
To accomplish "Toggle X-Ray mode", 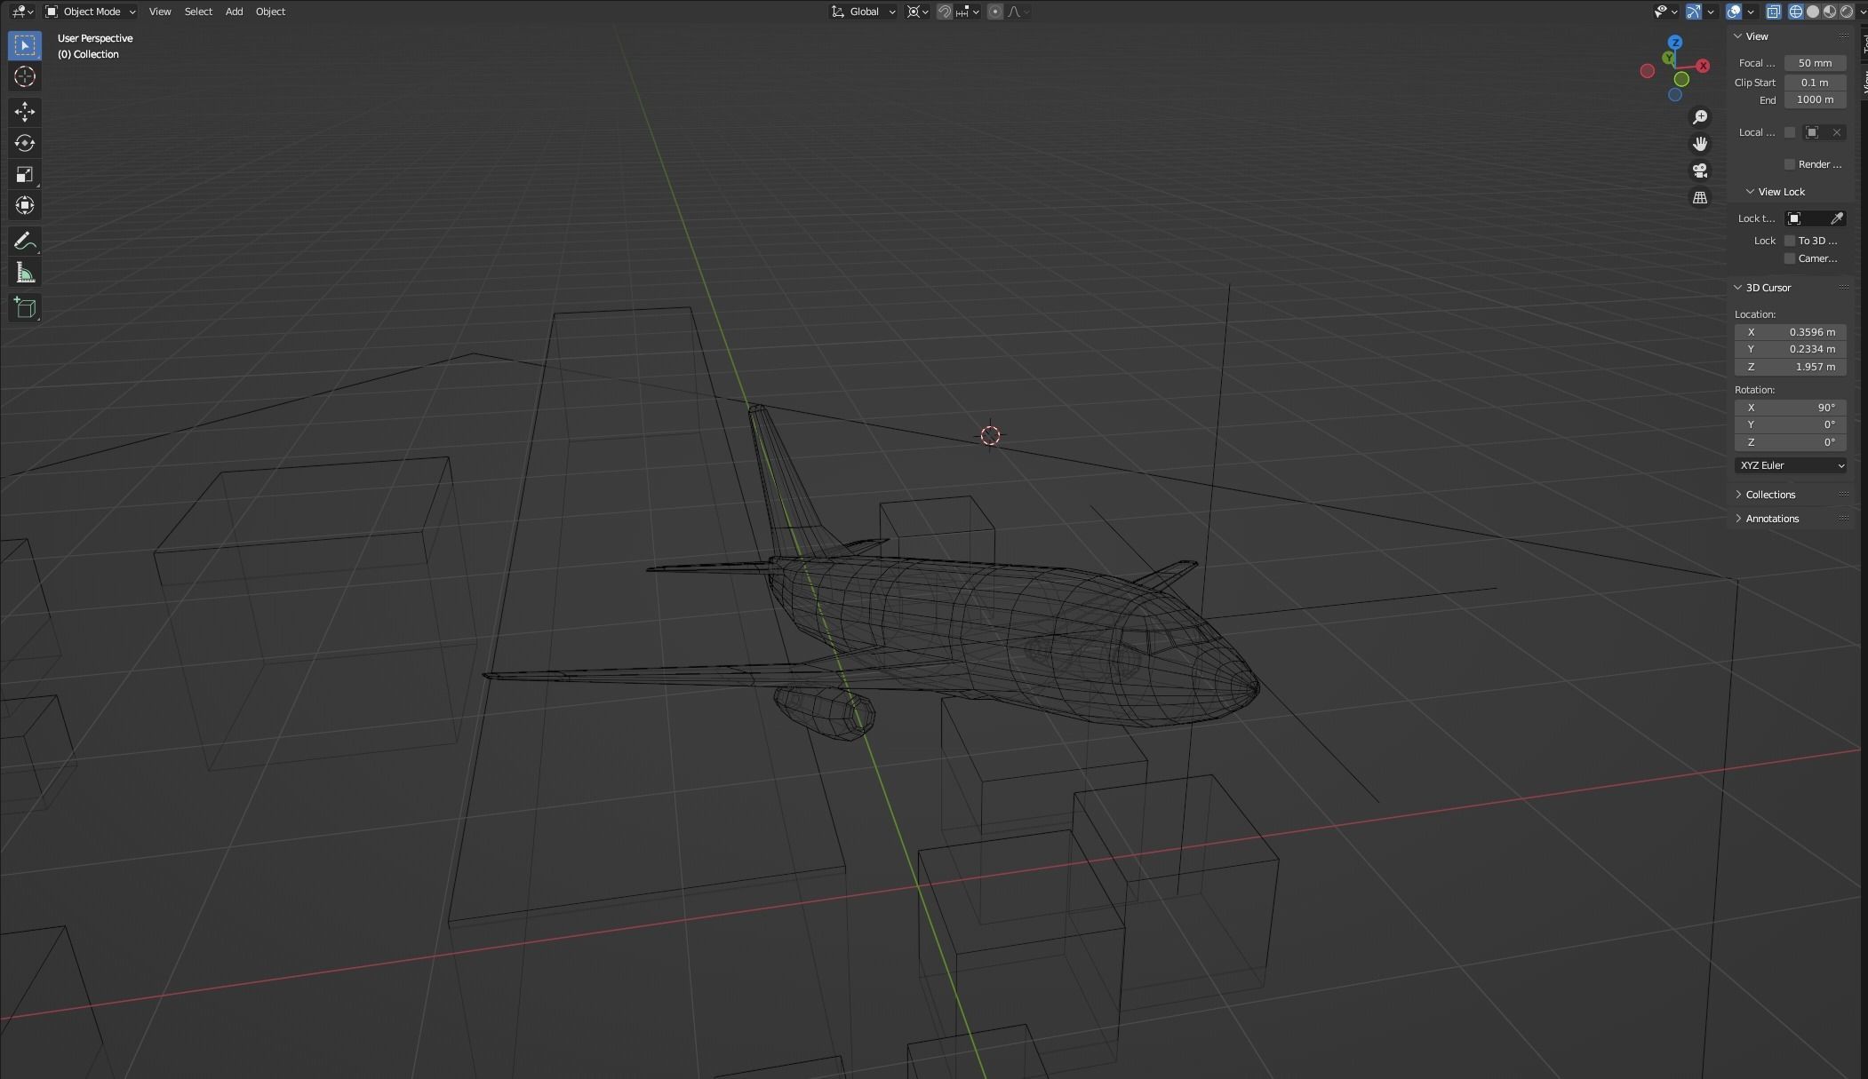I will click(1773, 12).
